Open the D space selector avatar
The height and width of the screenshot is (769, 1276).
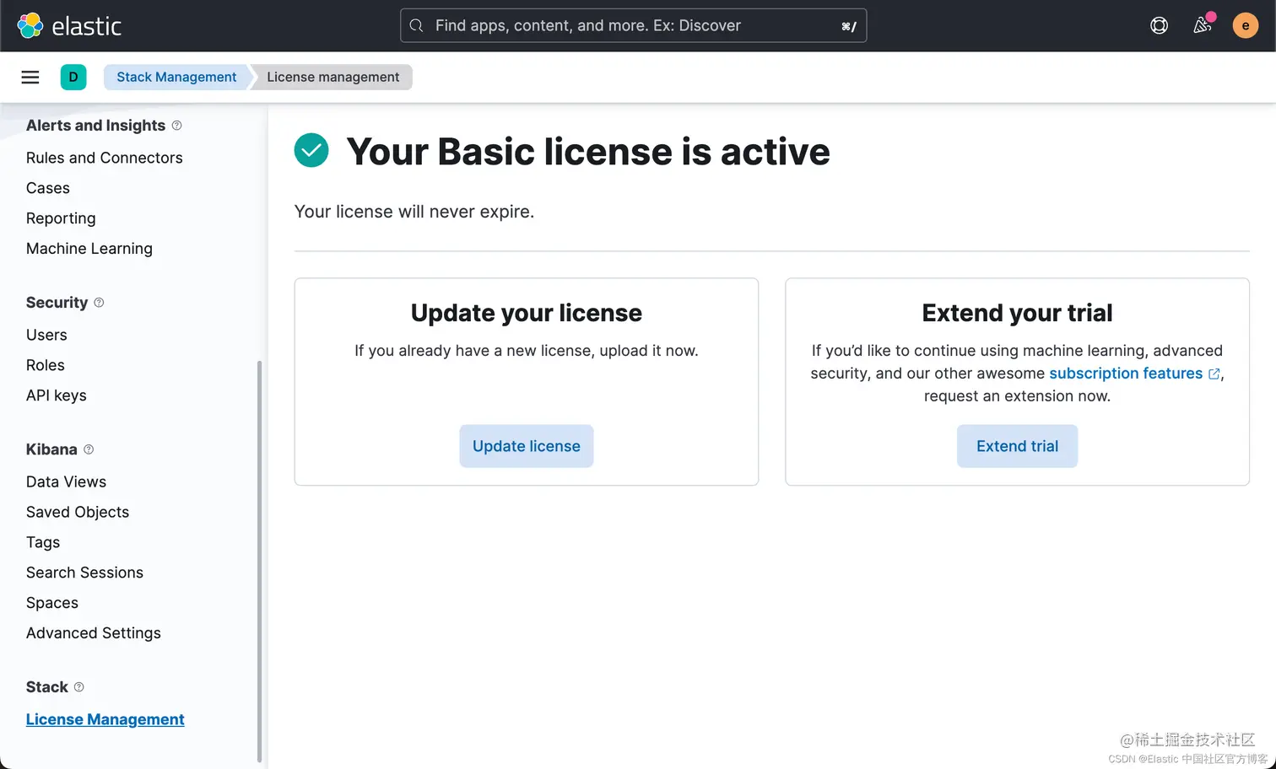(x=73, y=77)
